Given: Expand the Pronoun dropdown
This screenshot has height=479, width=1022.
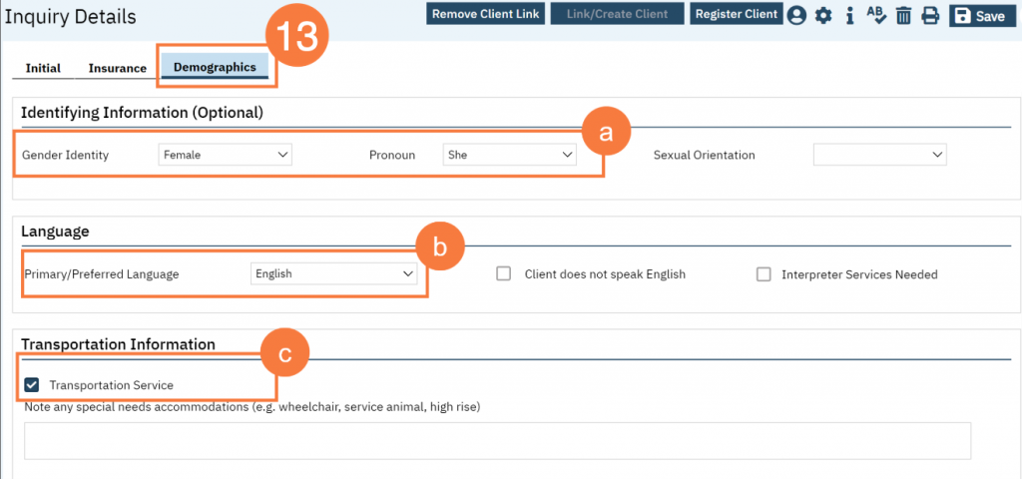Looking at the screenshot, I should [510, 155].
